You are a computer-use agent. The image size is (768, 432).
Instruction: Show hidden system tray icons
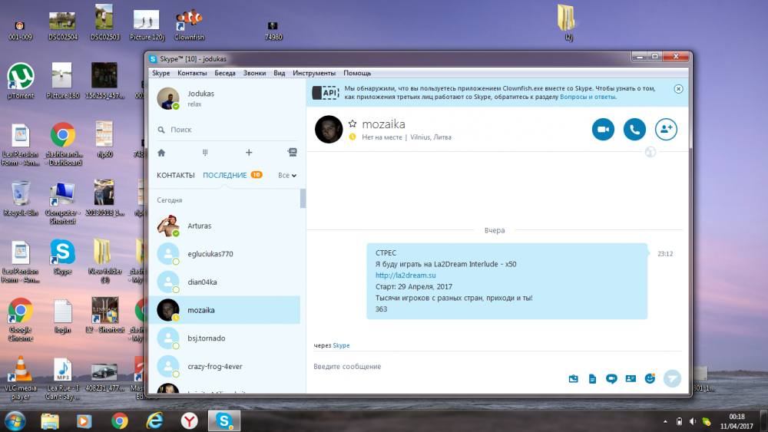[664, 421]
